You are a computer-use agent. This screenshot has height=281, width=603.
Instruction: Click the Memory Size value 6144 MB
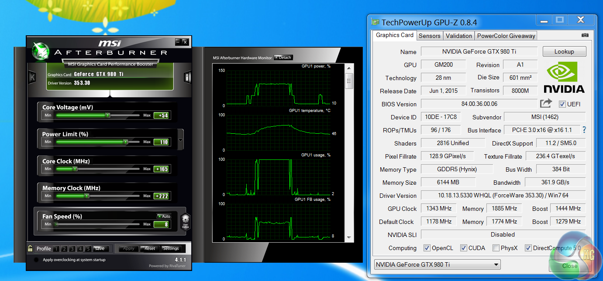[448, 182]
